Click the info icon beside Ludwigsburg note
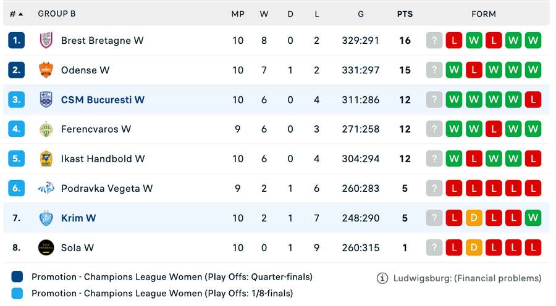The height and width of the screenshot is (306, 556). coord(382,278)
